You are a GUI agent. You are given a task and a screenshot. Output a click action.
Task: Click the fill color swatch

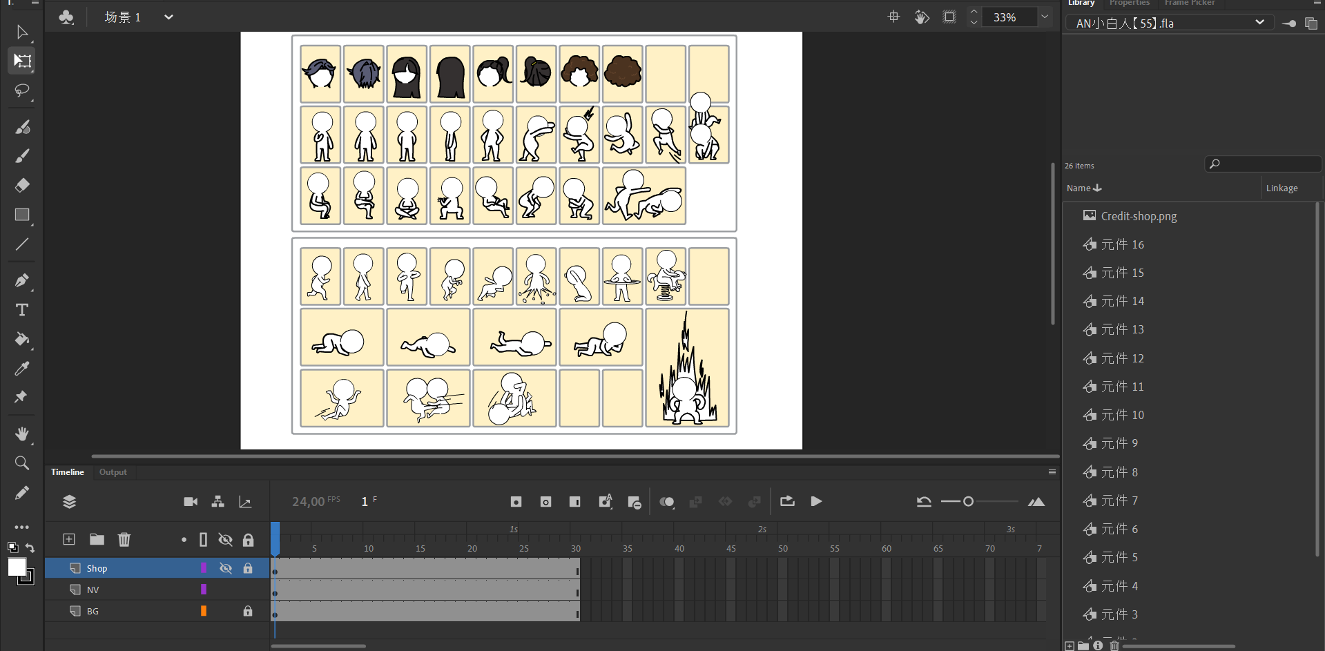(x=17, y=567)
